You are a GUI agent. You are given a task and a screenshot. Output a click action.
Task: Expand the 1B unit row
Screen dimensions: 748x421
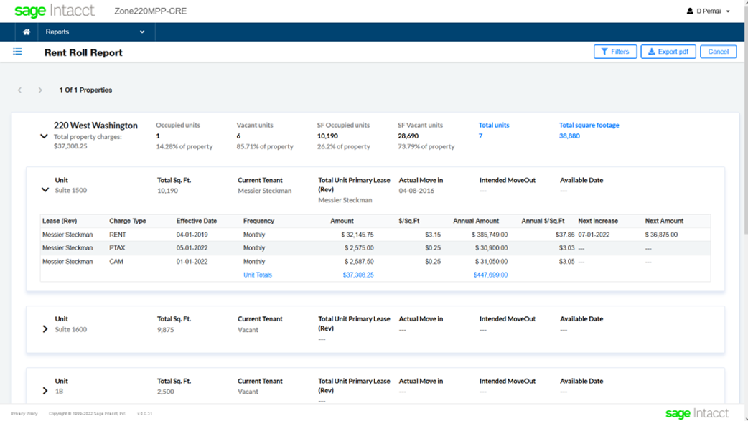(x=45, y=392)
